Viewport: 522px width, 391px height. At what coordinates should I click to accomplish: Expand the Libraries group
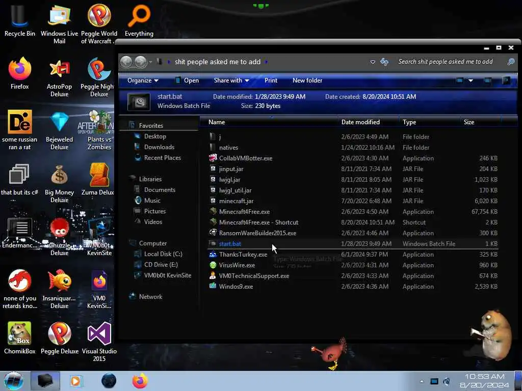(150, 179)
